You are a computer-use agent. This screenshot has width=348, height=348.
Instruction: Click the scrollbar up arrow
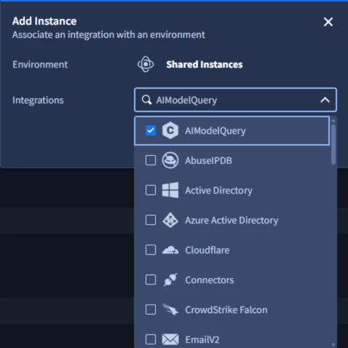click(x=333, y=120)
